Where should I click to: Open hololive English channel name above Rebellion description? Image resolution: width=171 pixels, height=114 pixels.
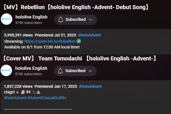(x=31, y=17)
